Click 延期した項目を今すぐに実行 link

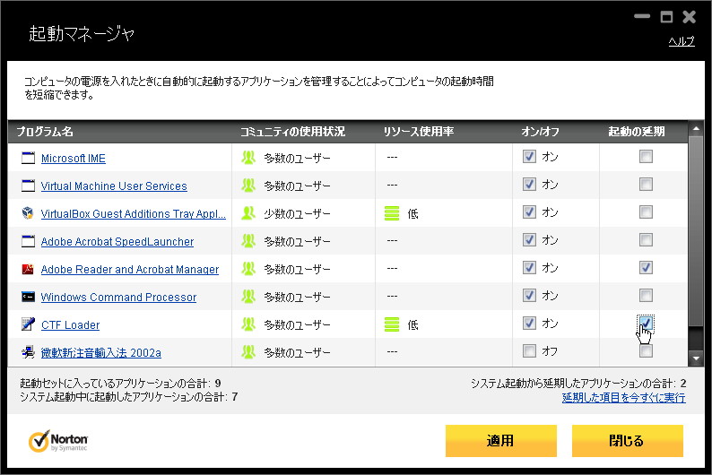point(623,398)
